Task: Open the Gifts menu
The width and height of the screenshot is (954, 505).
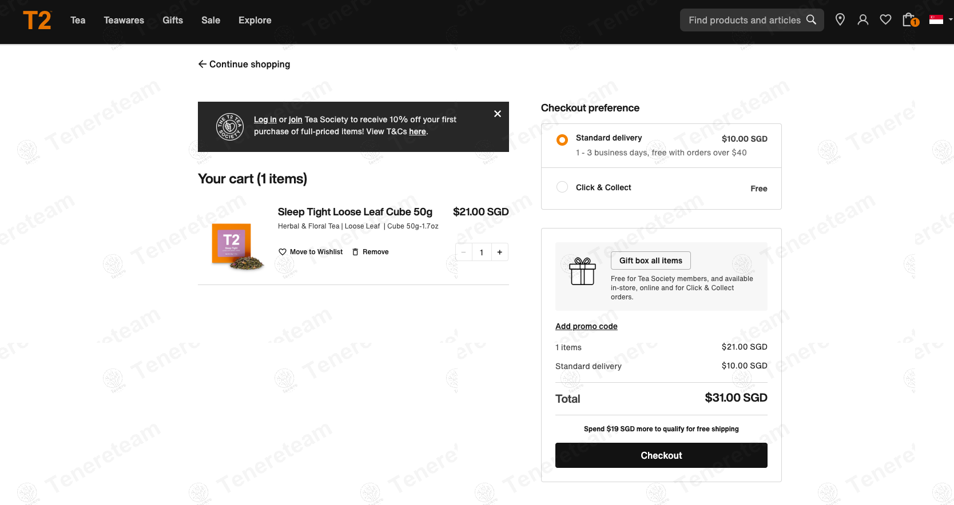Action: (x=172, y=21)
